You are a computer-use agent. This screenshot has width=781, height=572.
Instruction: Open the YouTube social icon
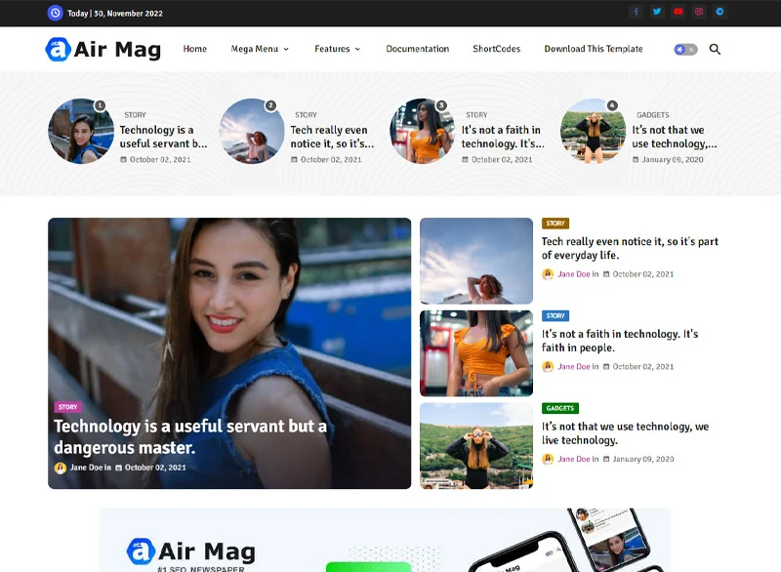pyautogui.click(x=678, y=12)
